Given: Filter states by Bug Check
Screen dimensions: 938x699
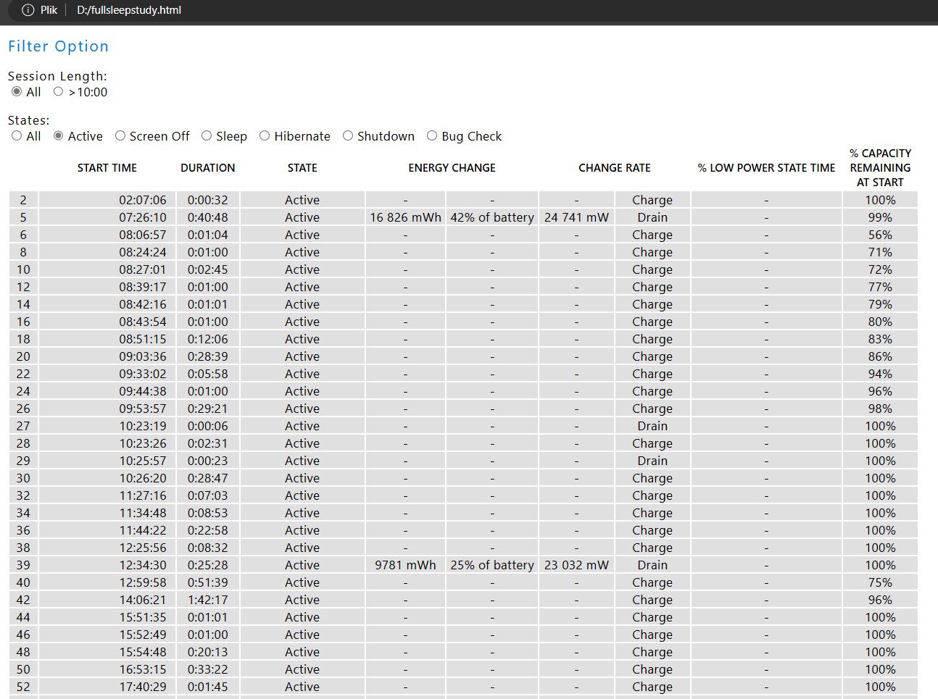Looking at the screenshot, I should (x=432, y=136).
